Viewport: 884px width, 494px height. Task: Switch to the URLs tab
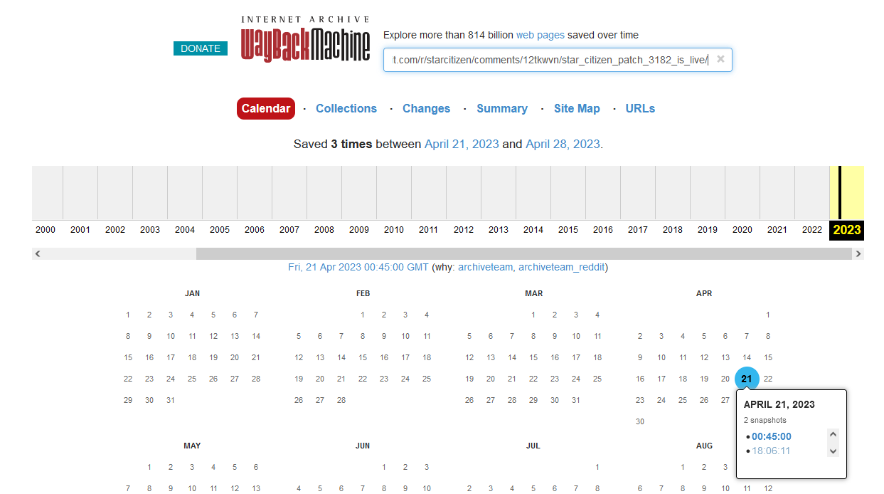[639, 108]
